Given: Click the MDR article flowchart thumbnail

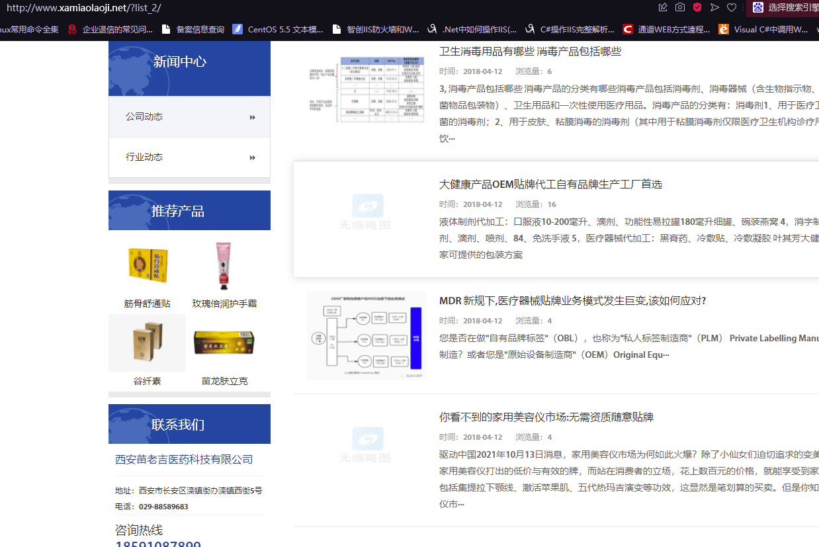Looking at the screenshot, I should [x=366, y=335].
